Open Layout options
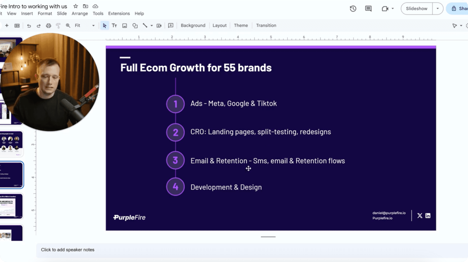The width and height of the screenshot is (468, 262). pos(219,26)
